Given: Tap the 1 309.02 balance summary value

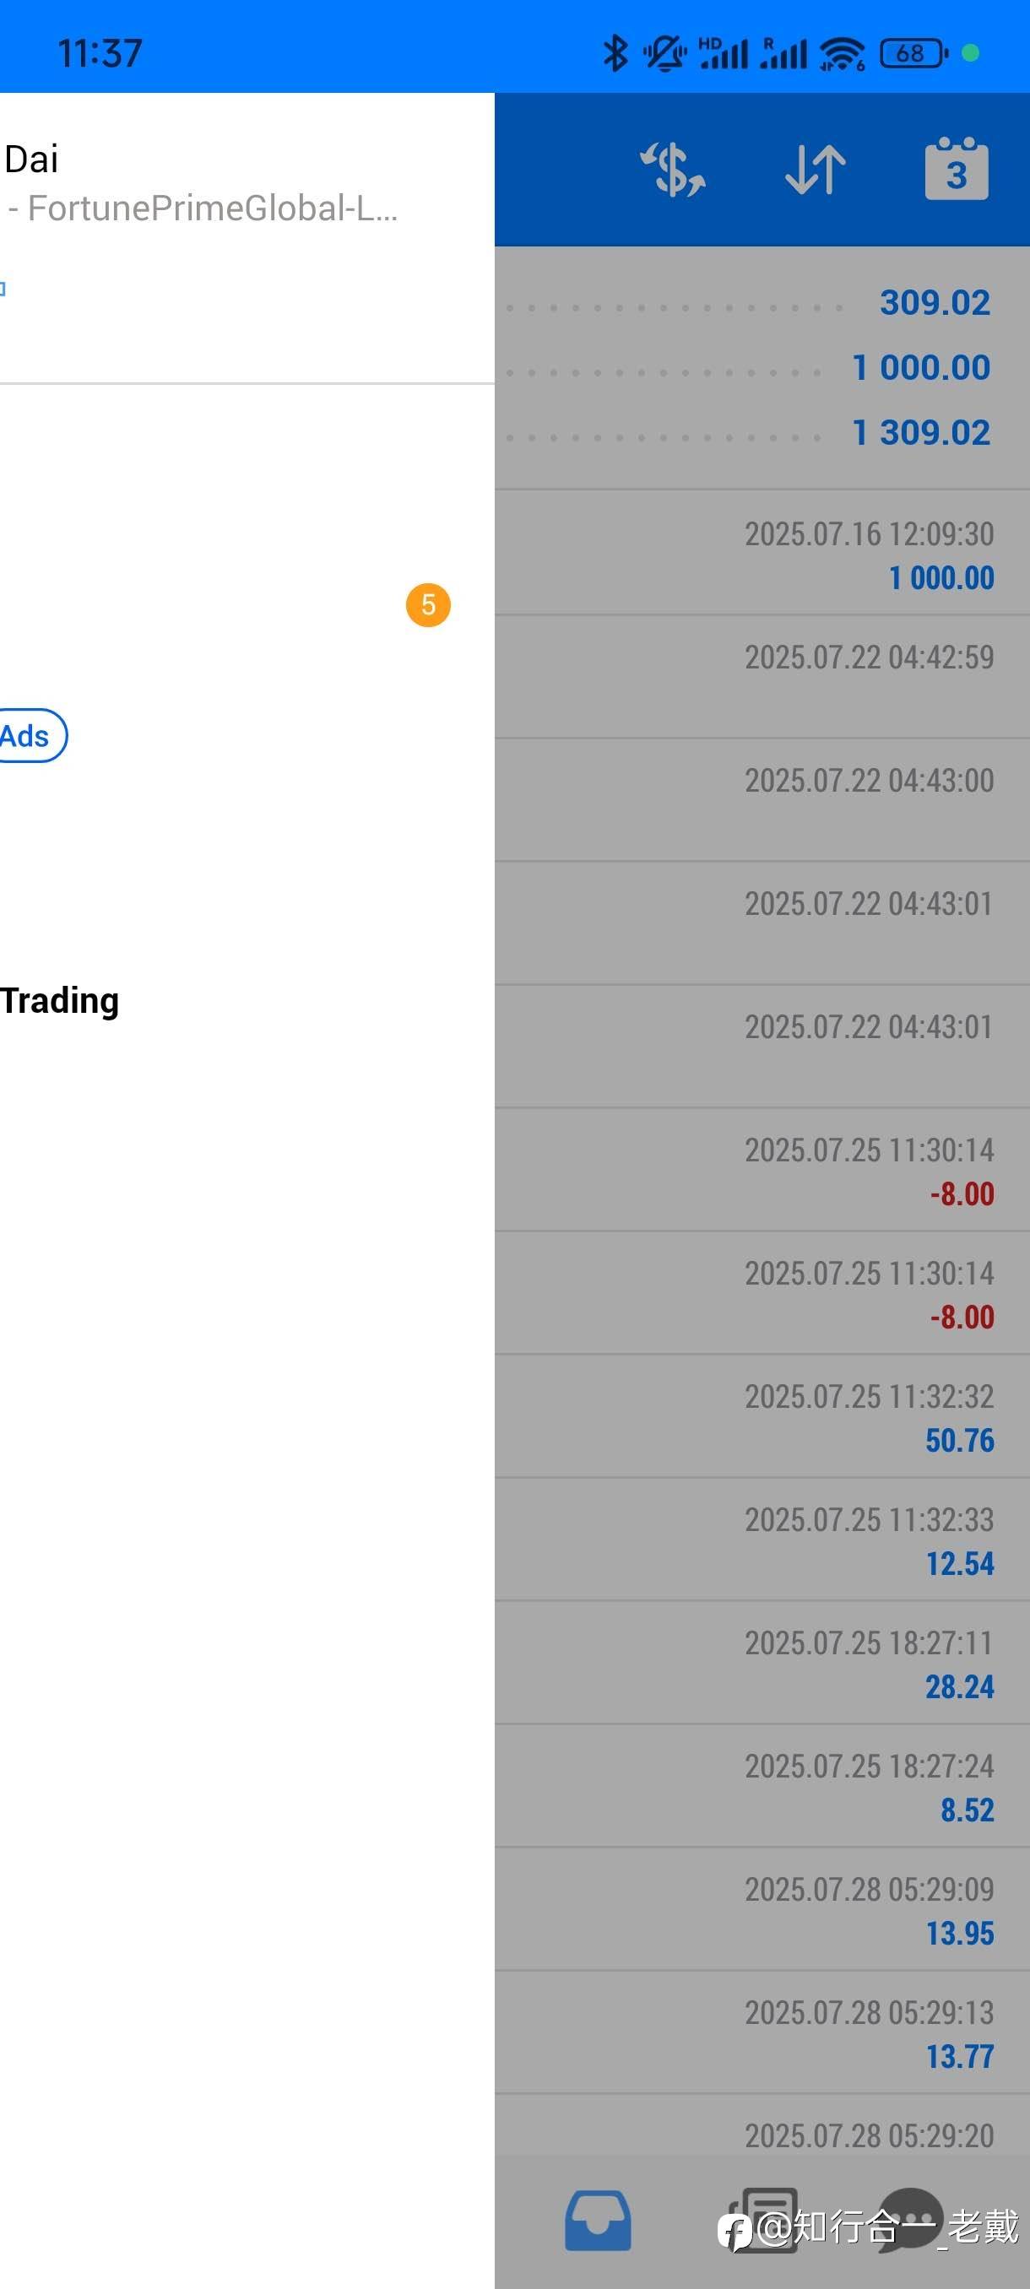Looking at the screenshot, I should pyautogui.click(x=921, y=433).
